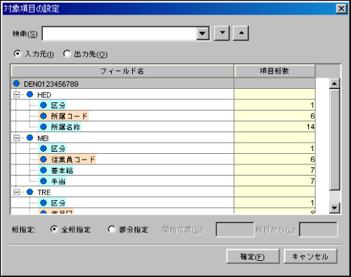Click the blue node icon beside MEI
The width and height of the screenshot is (351, 277).
pyautogui.click(x=30, y=138)
